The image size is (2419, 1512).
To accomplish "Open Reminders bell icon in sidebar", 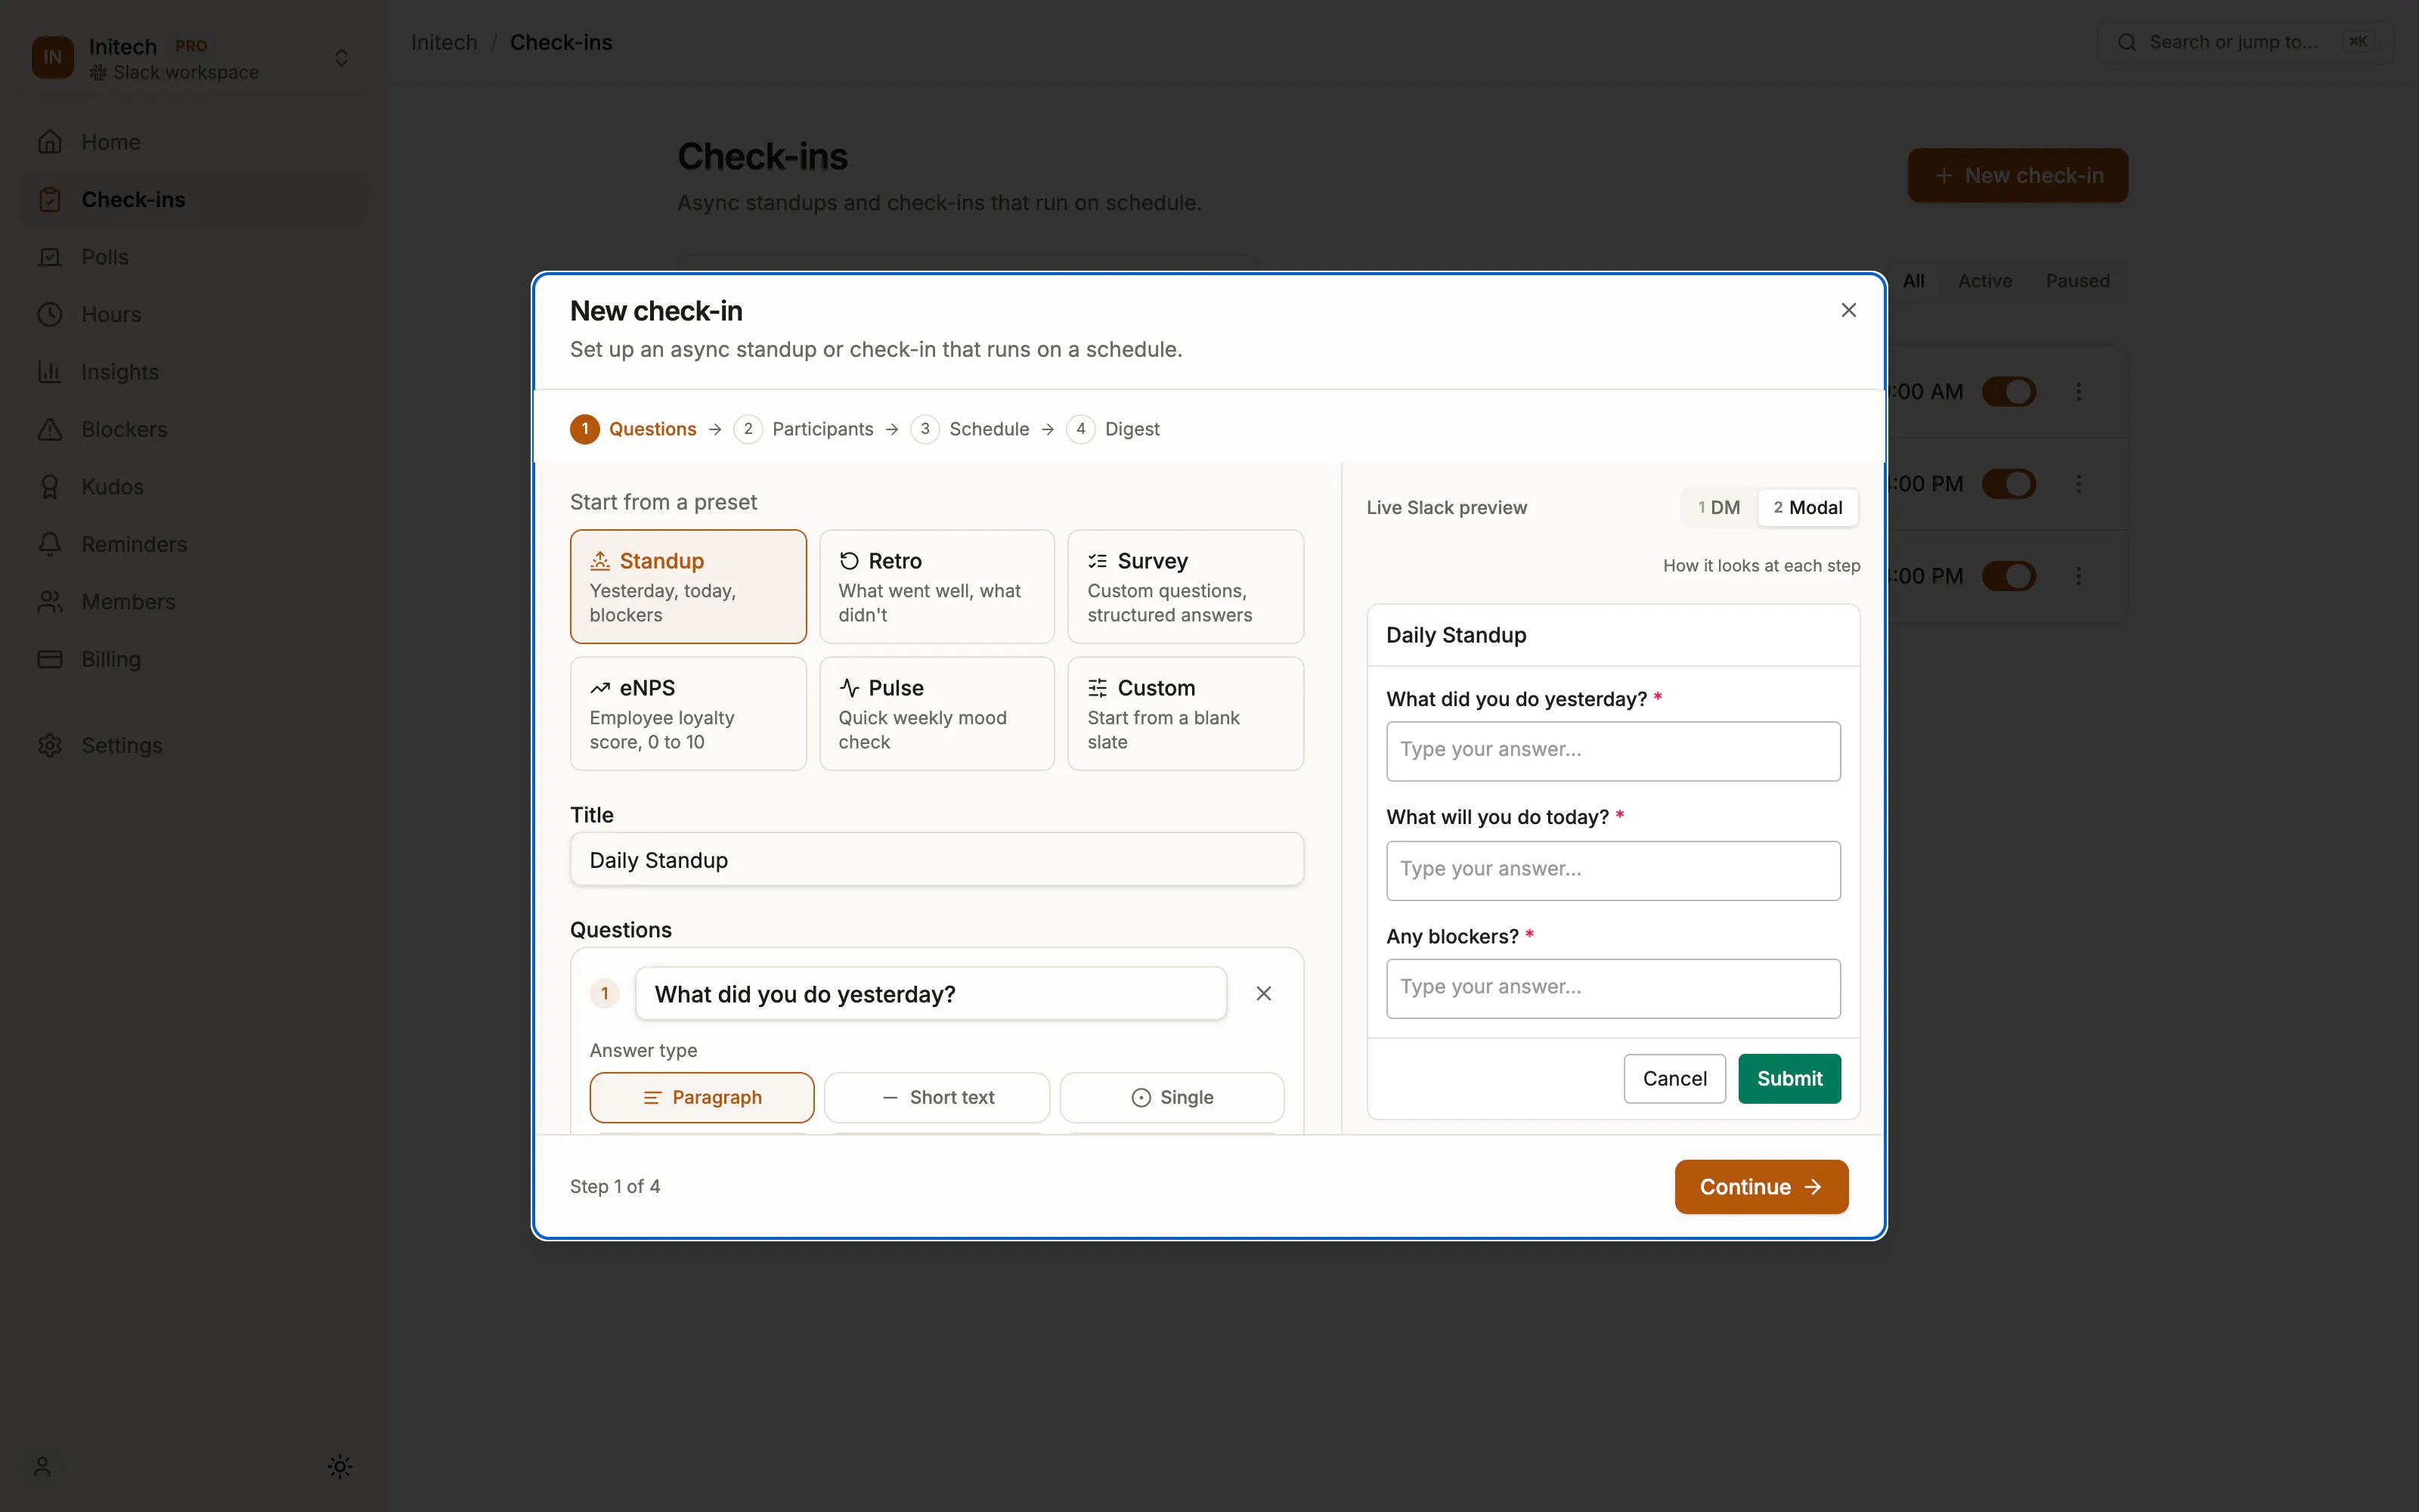I will click(x=50, y=544).
